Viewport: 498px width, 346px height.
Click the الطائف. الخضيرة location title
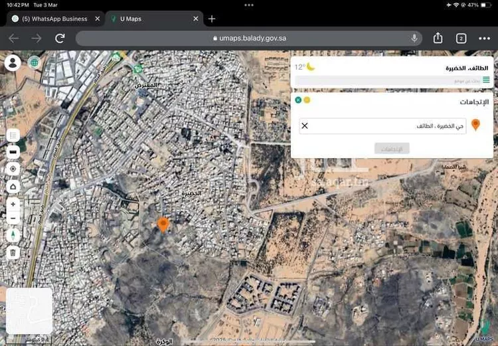(x=467, y=68)
